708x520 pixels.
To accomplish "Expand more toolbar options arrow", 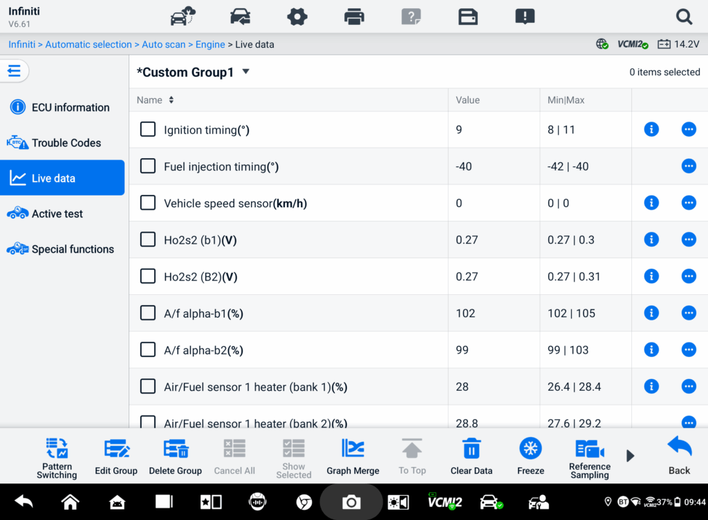I will [630, 456].
